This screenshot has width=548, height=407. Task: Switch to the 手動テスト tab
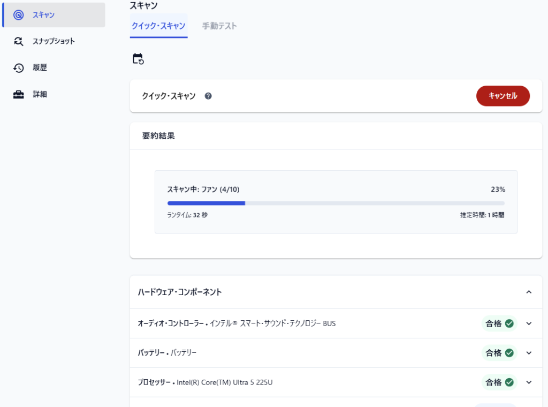coord(219,26)
